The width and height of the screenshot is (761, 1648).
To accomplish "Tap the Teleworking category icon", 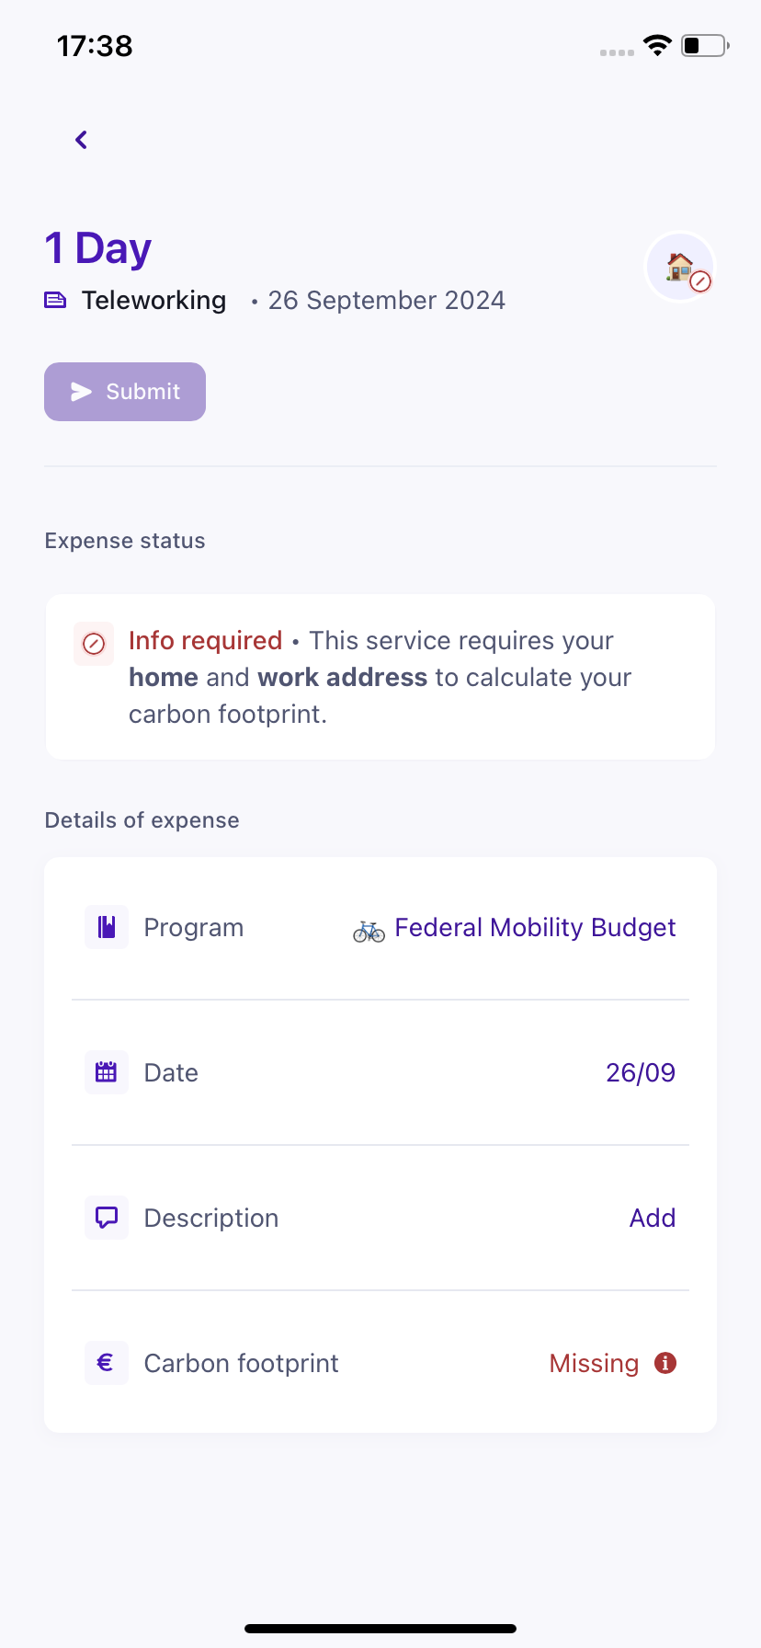I will pyautogui.click(x=56, y=300).
